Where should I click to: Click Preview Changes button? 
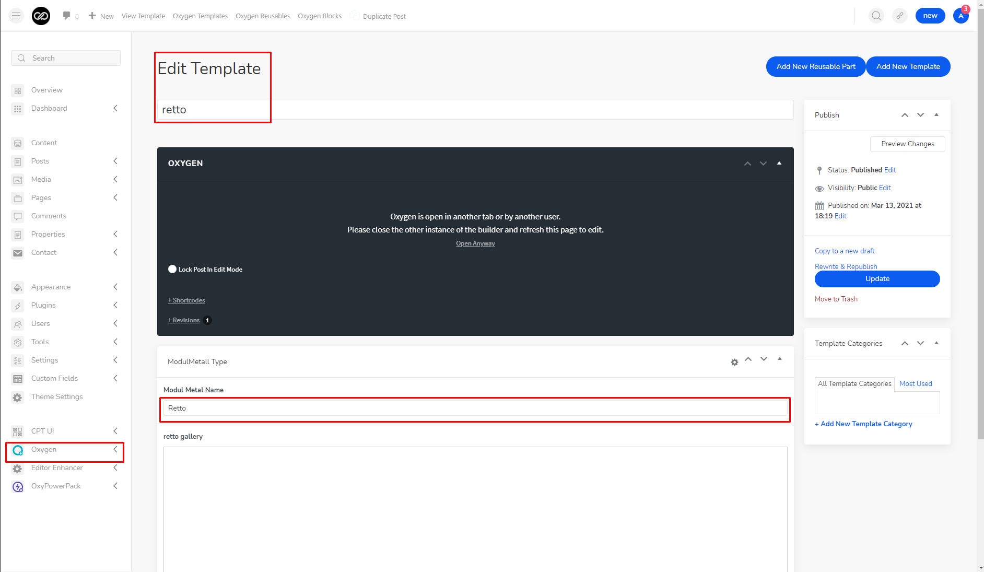908,144
